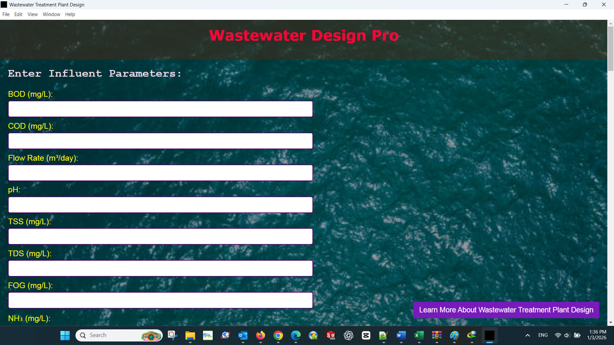Open Google Chrome from the taskbar

click(278, 335)
